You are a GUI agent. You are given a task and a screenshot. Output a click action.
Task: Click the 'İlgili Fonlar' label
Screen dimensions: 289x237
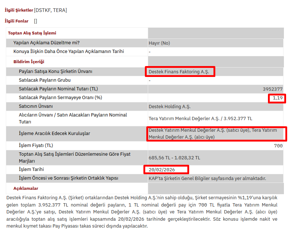[17, 21]
